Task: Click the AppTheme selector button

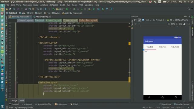Action: coord(182,20)
